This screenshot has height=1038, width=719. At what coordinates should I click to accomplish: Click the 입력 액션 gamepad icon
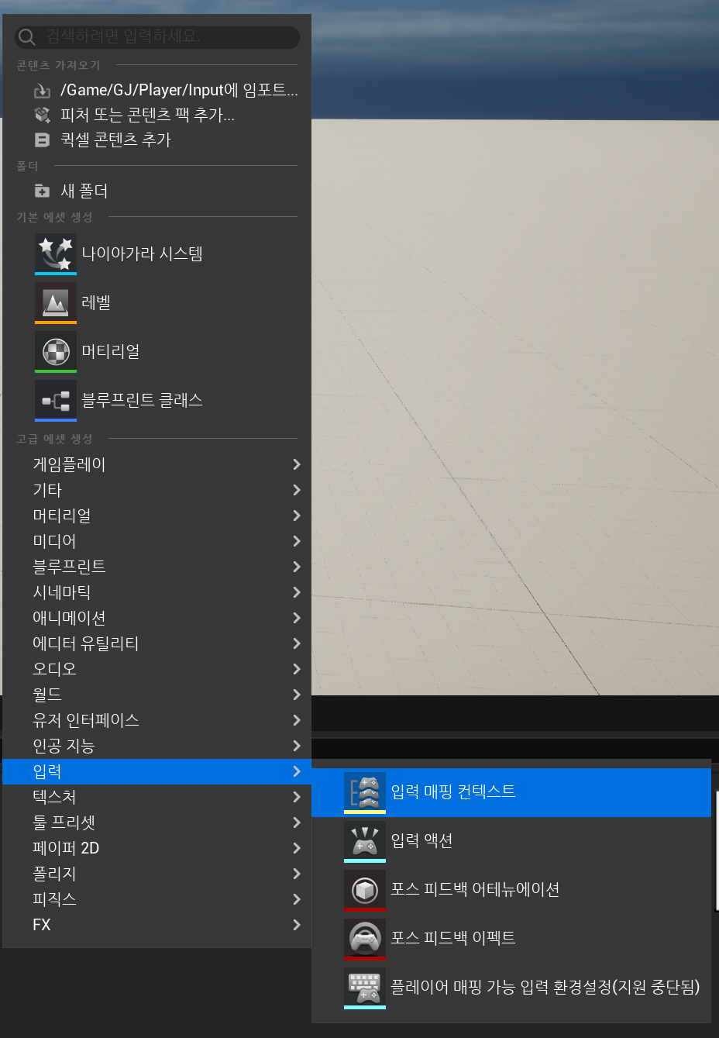pos(365,841)
